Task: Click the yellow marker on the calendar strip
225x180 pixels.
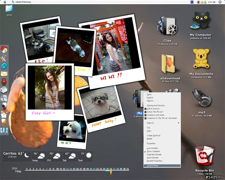Action: click(111, 172)
